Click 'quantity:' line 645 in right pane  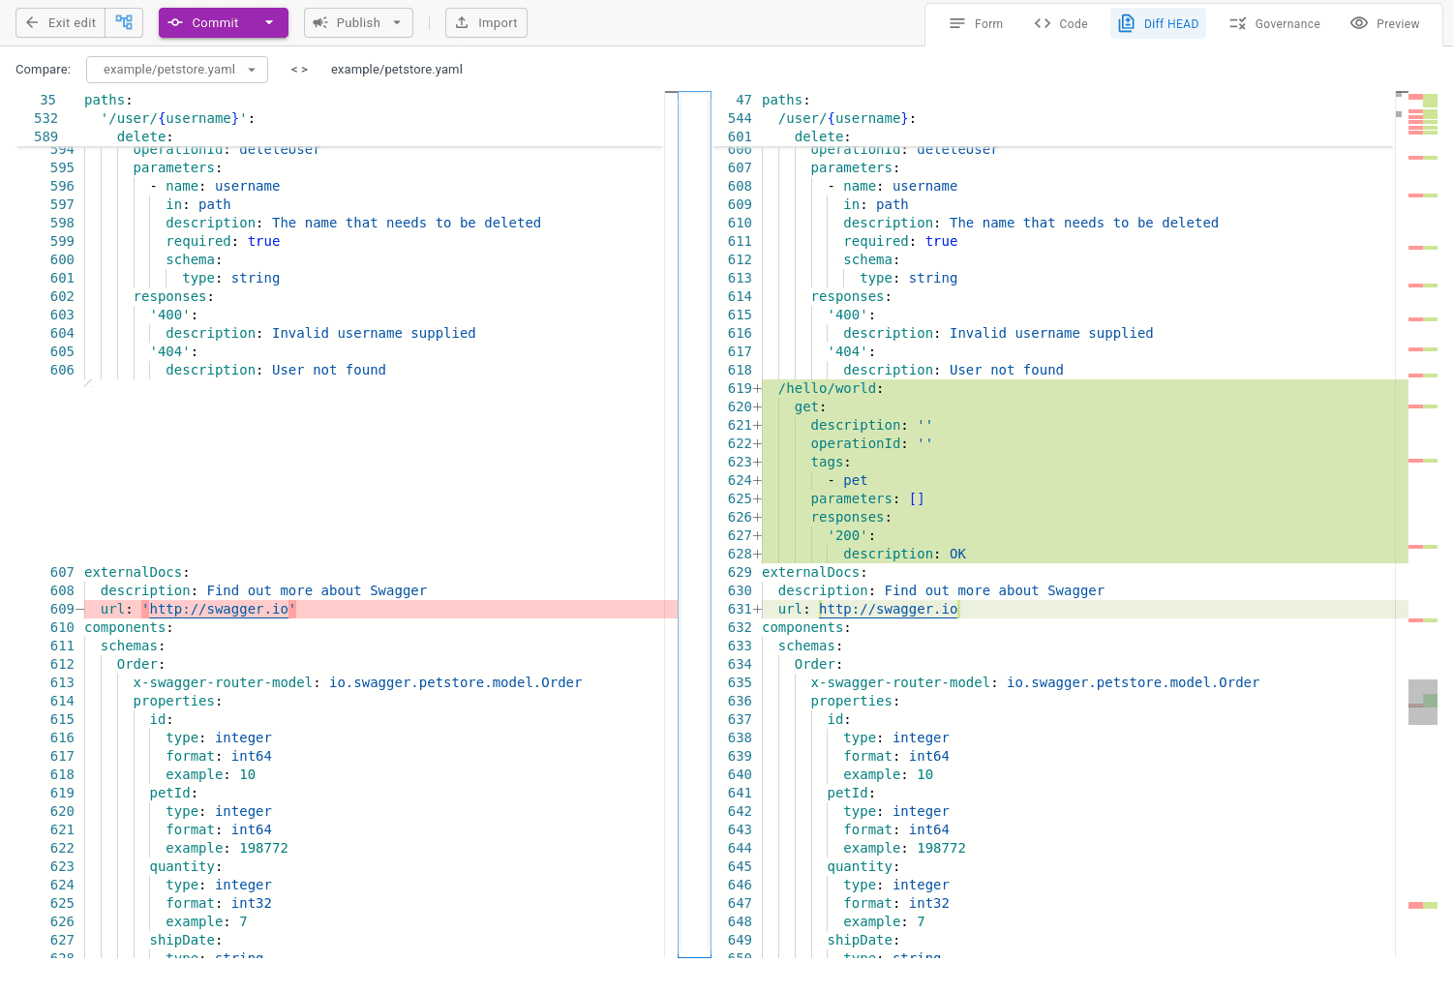coord(863,866)
